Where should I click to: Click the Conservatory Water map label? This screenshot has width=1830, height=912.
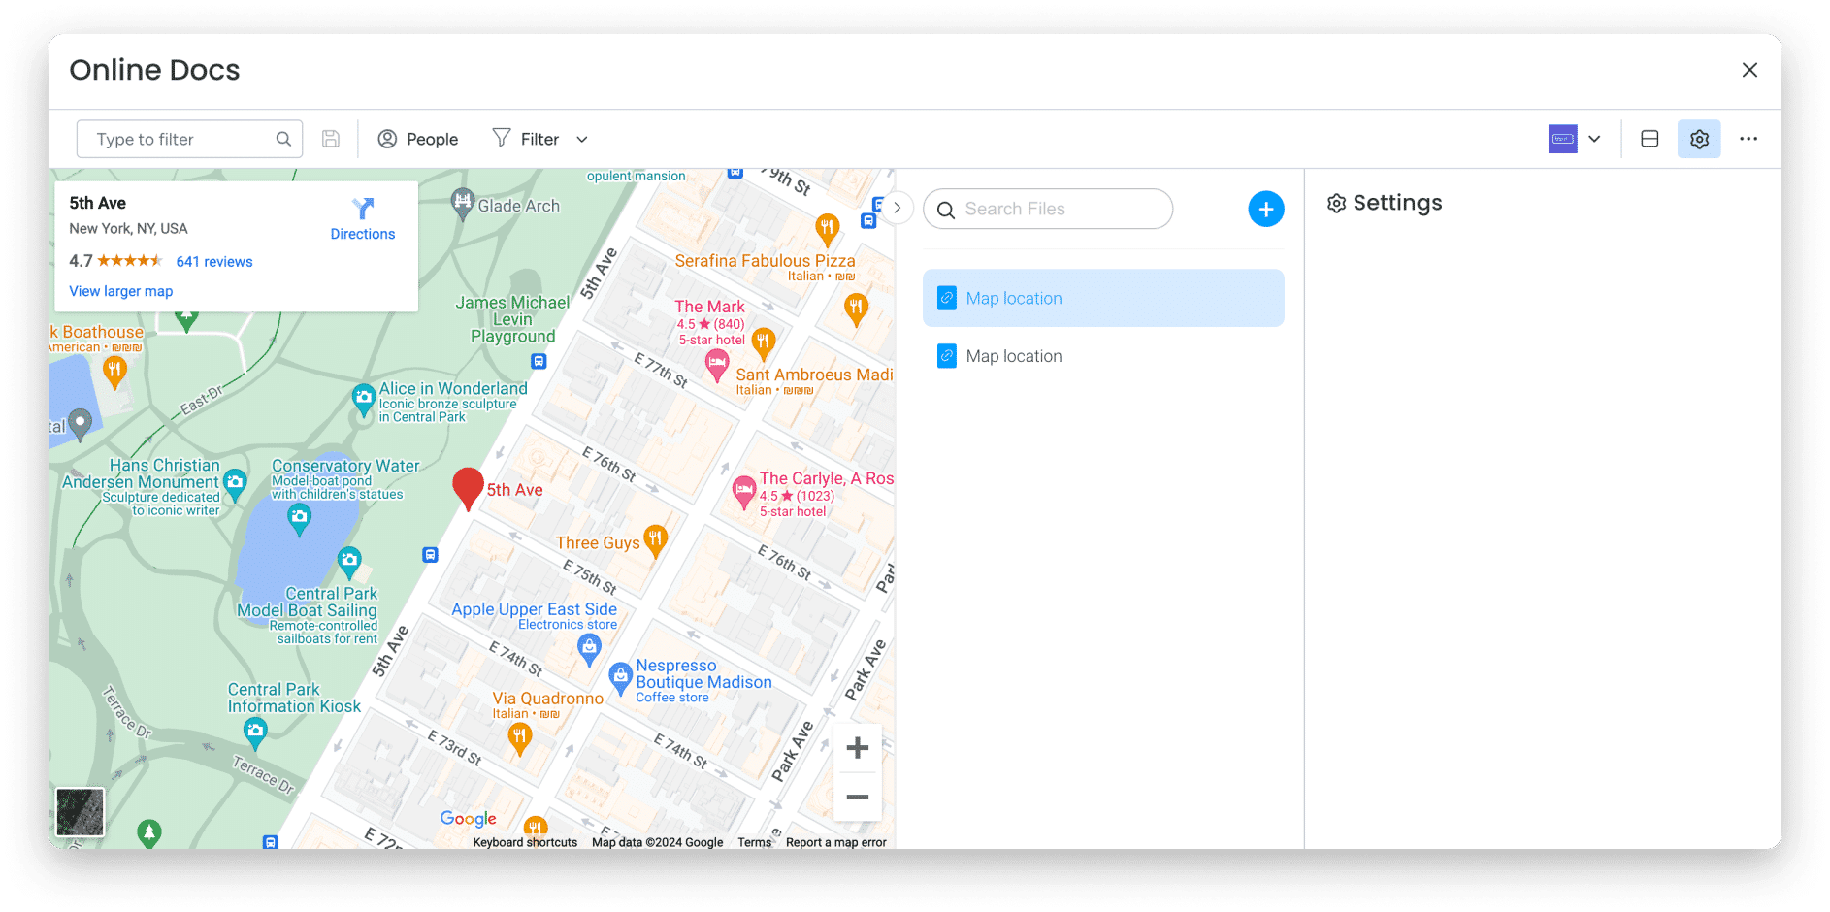(345, 466)
